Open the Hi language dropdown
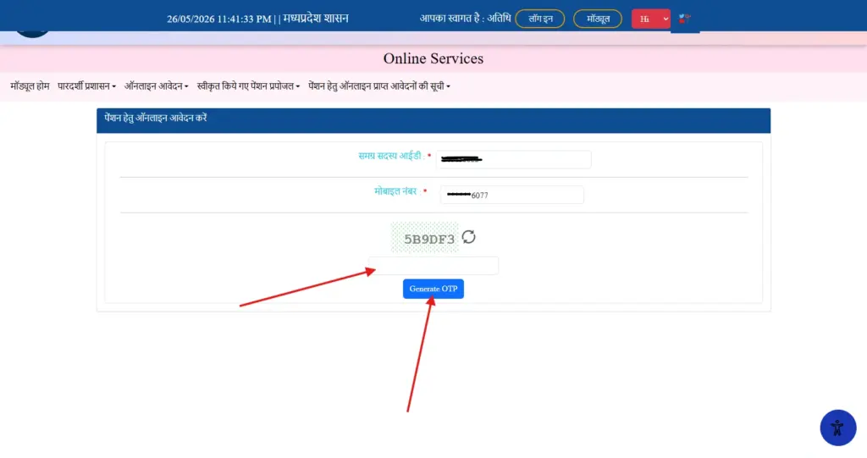 pos(651,19)
